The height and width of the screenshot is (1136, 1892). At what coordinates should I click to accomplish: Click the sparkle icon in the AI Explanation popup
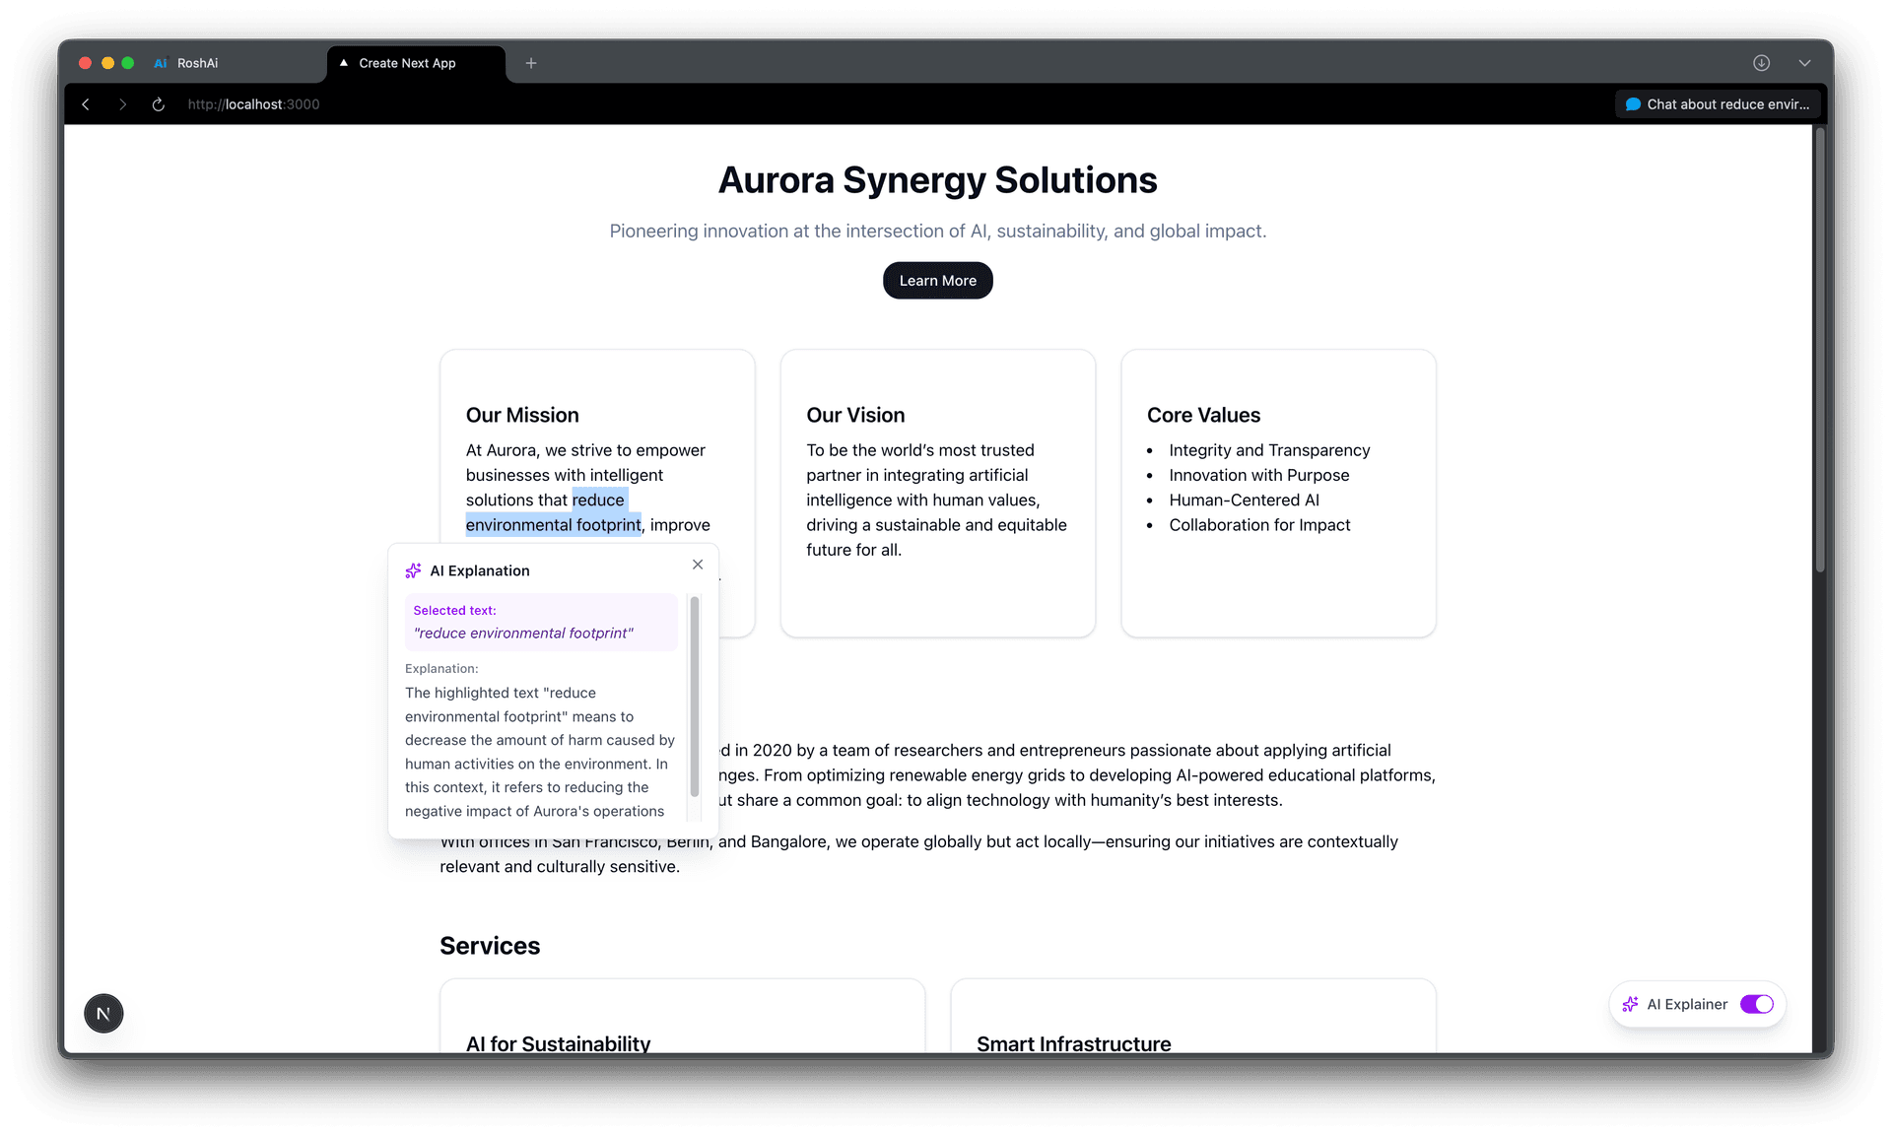pyautogui.click(x=411, y=569)
